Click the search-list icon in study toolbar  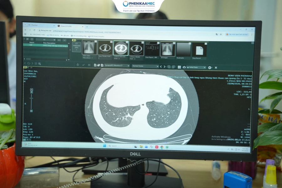tap(39, 64)
